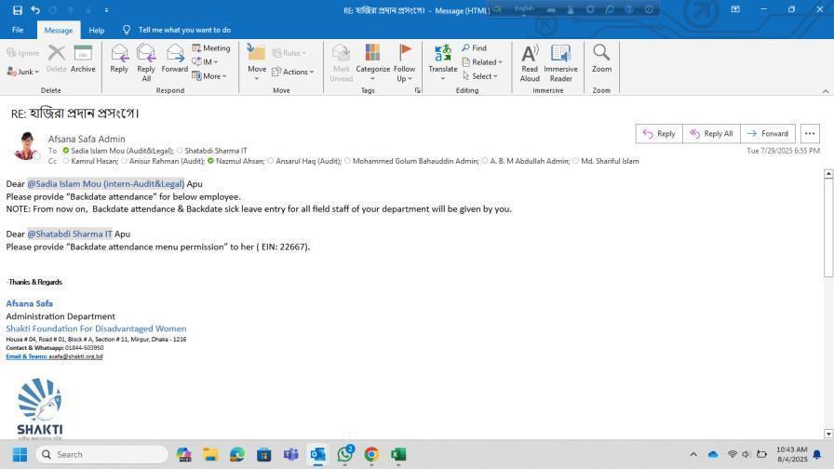Image resolution: width=834 pixels, height=469 pixels.
Task: Open the File tab
Action: coord(18,30)
